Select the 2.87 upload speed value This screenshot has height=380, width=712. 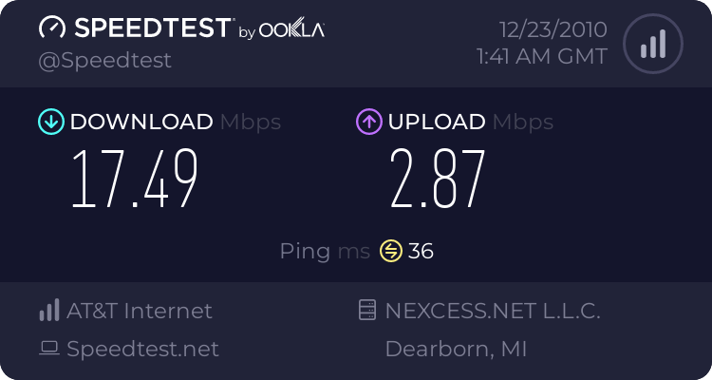tap(438, 179)
